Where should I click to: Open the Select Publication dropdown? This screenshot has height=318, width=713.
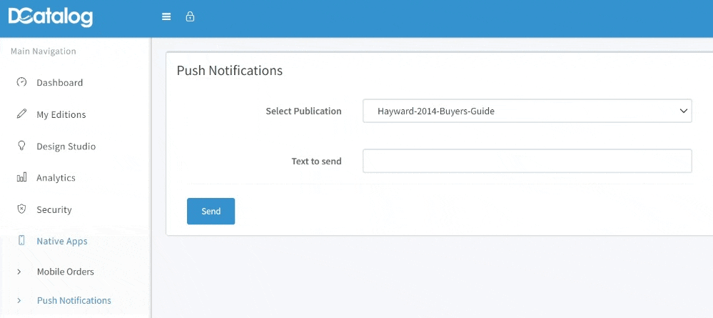(x=527, y=111)
